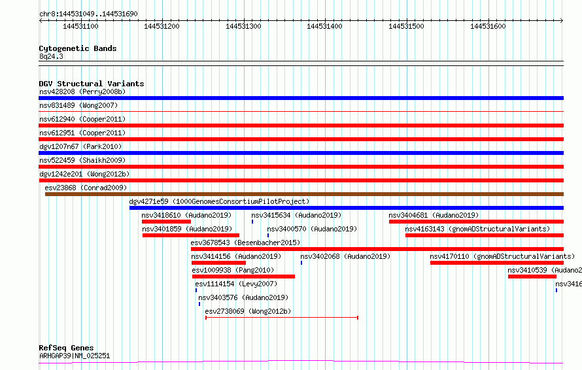This screenshot has height=370, width=582.
Task: Click ruler position 144531600
Action: click(488, 26)
